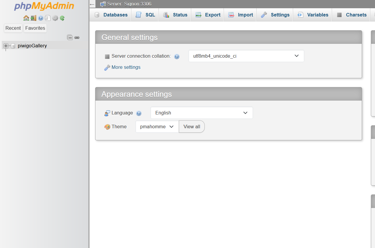Click the left arrow to hide the navigation panel

coord(92,4)
